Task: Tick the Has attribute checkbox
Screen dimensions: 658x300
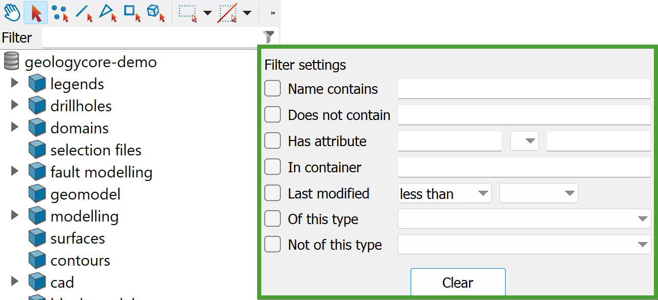Action: pyautogui.click(x=273, y=141)
